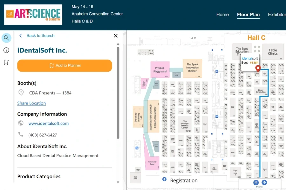Open the planner bookmark sidebar icon
Screen dimensions: 286x190
tap(6, 62)
